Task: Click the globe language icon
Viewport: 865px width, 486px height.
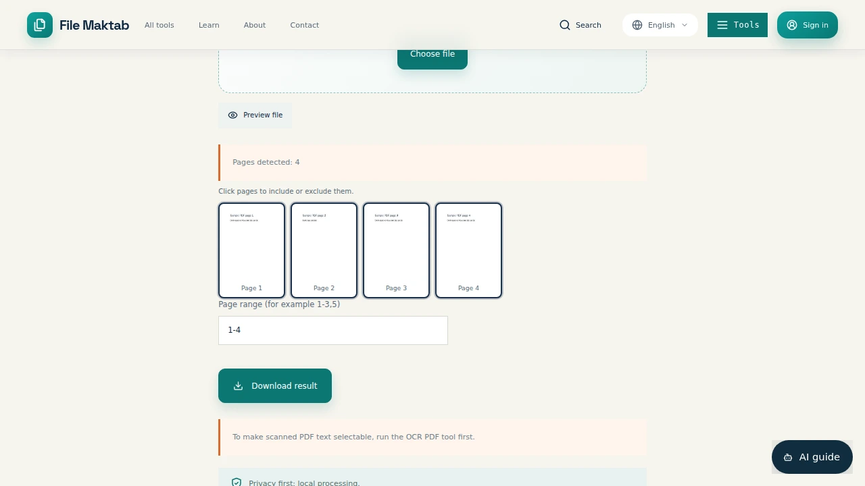Action: coord(637,25)
